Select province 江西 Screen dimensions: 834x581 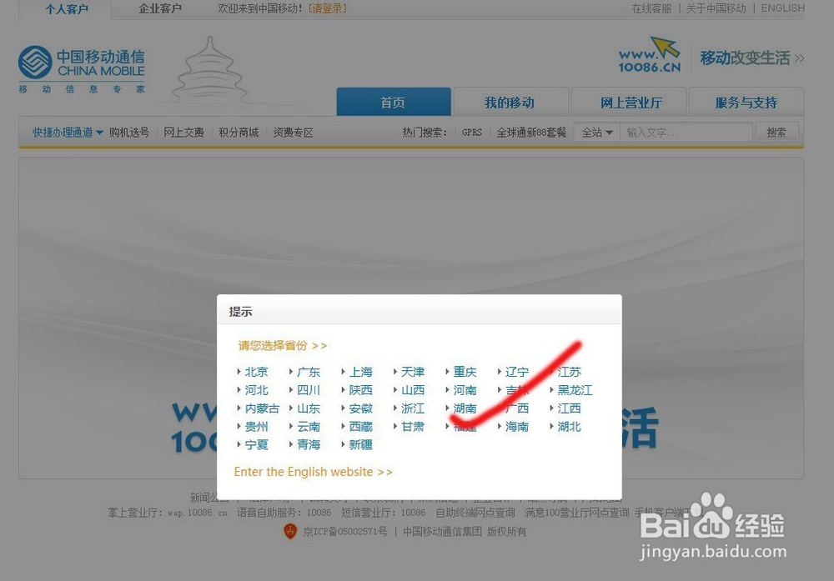pyautogui.click(x=569, y=408)
